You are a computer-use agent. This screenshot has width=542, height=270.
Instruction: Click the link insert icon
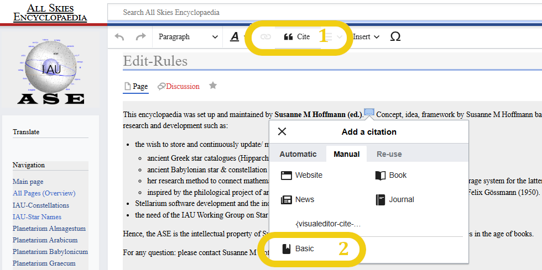(266, 37)
